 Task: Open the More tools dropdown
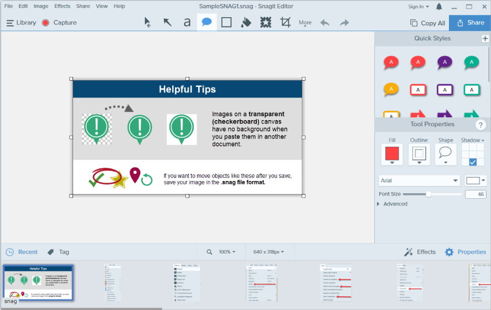(x=305, y=23)
